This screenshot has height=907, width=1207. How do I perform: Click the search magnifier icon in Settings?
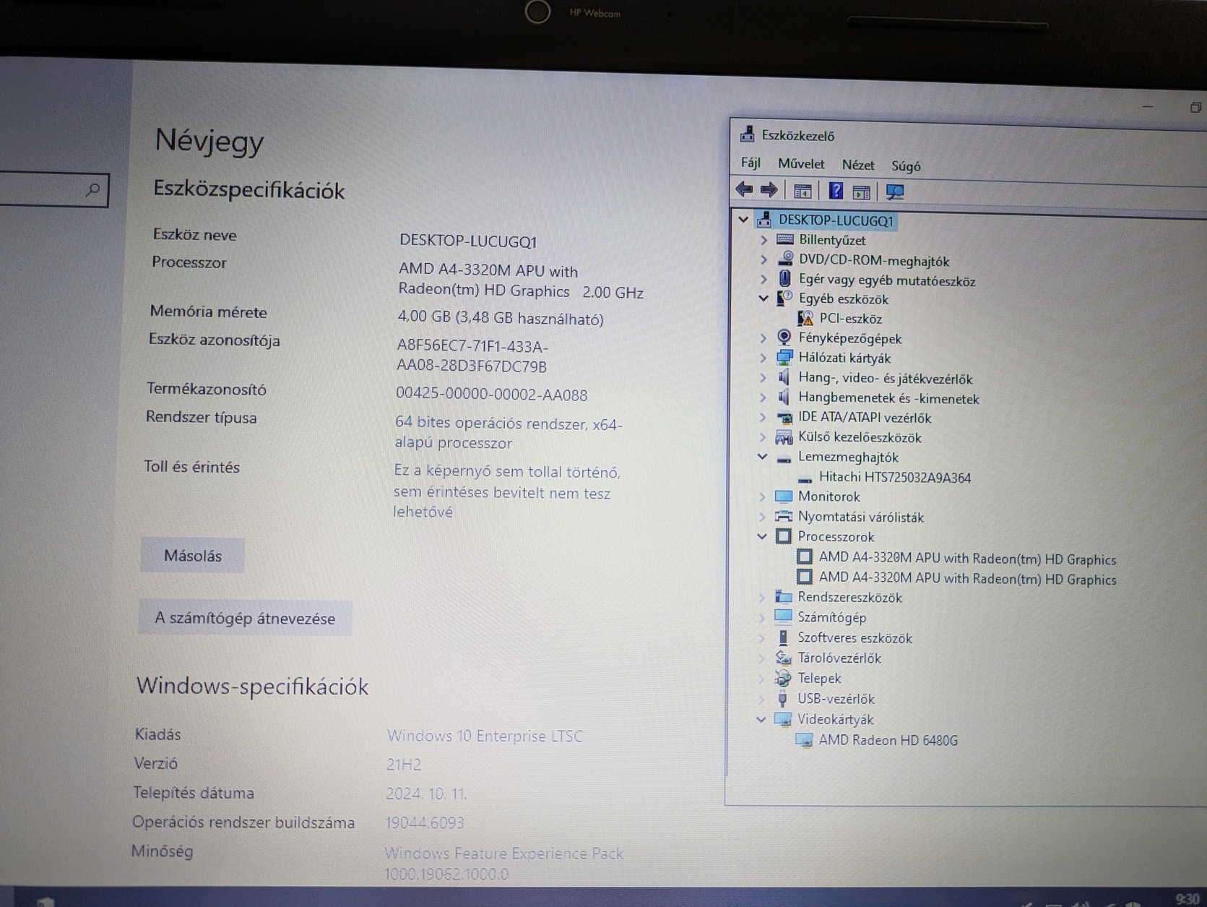[92, 190]
